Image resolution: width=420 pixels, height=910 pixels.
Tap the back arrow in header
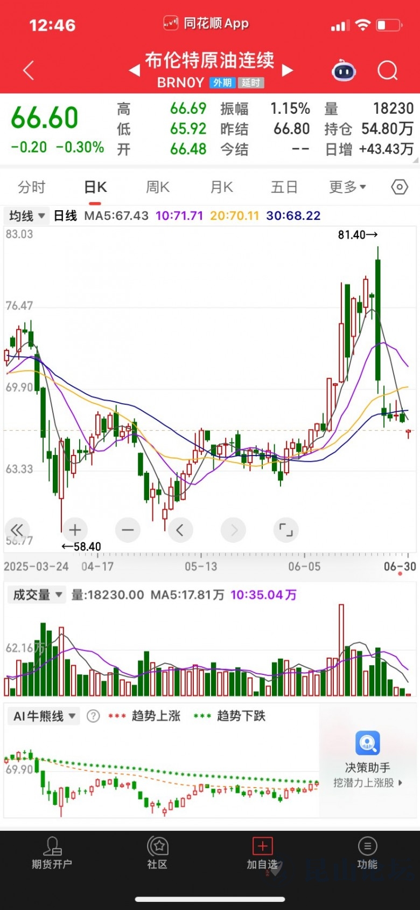tap(29, 71)
